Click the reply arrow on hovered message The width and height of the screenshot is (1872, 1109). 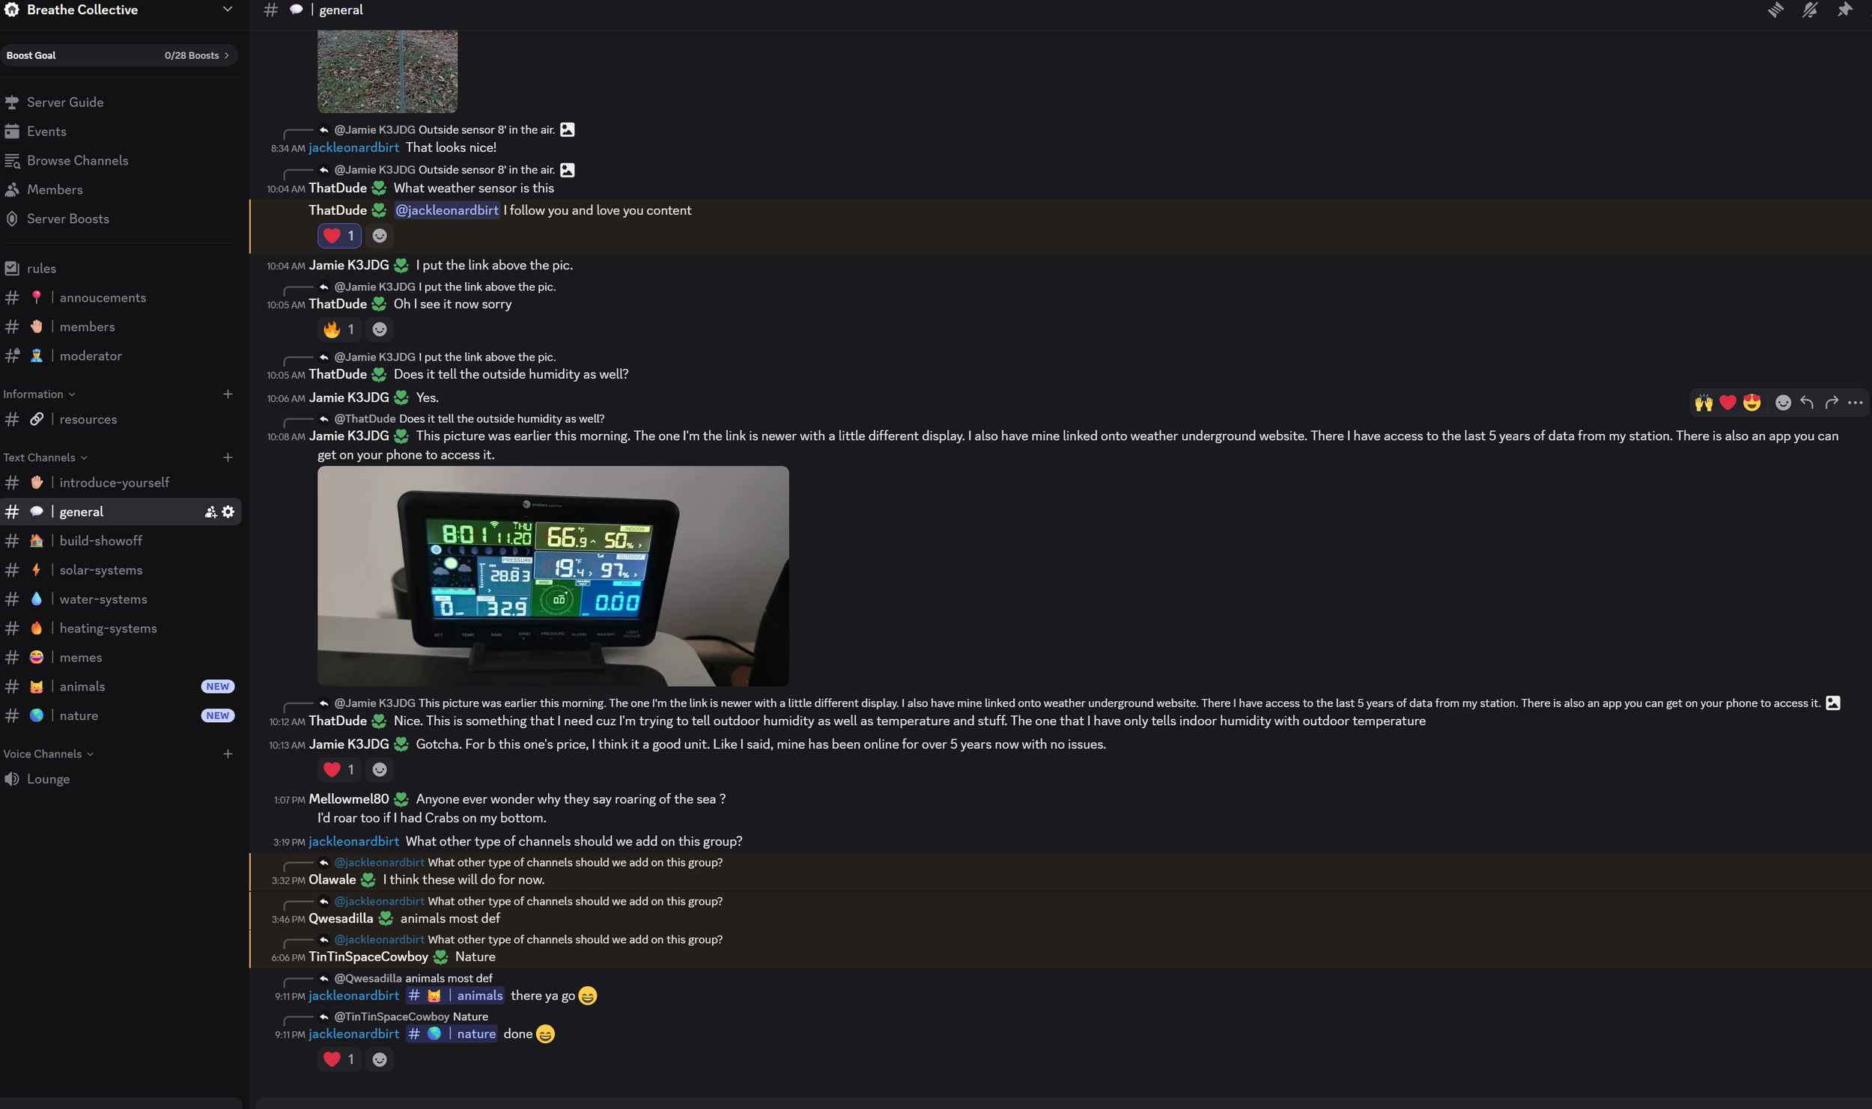click(1807, 403)
